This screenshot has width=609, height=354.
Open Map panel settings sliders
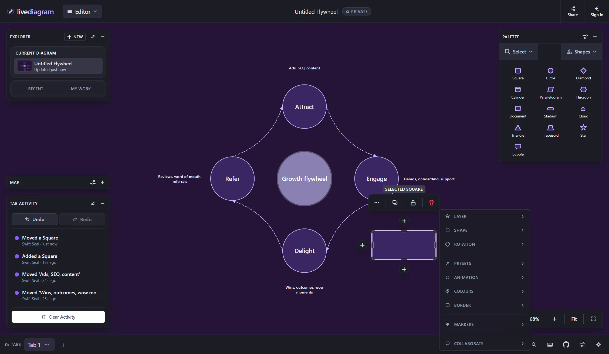point(93,182)
